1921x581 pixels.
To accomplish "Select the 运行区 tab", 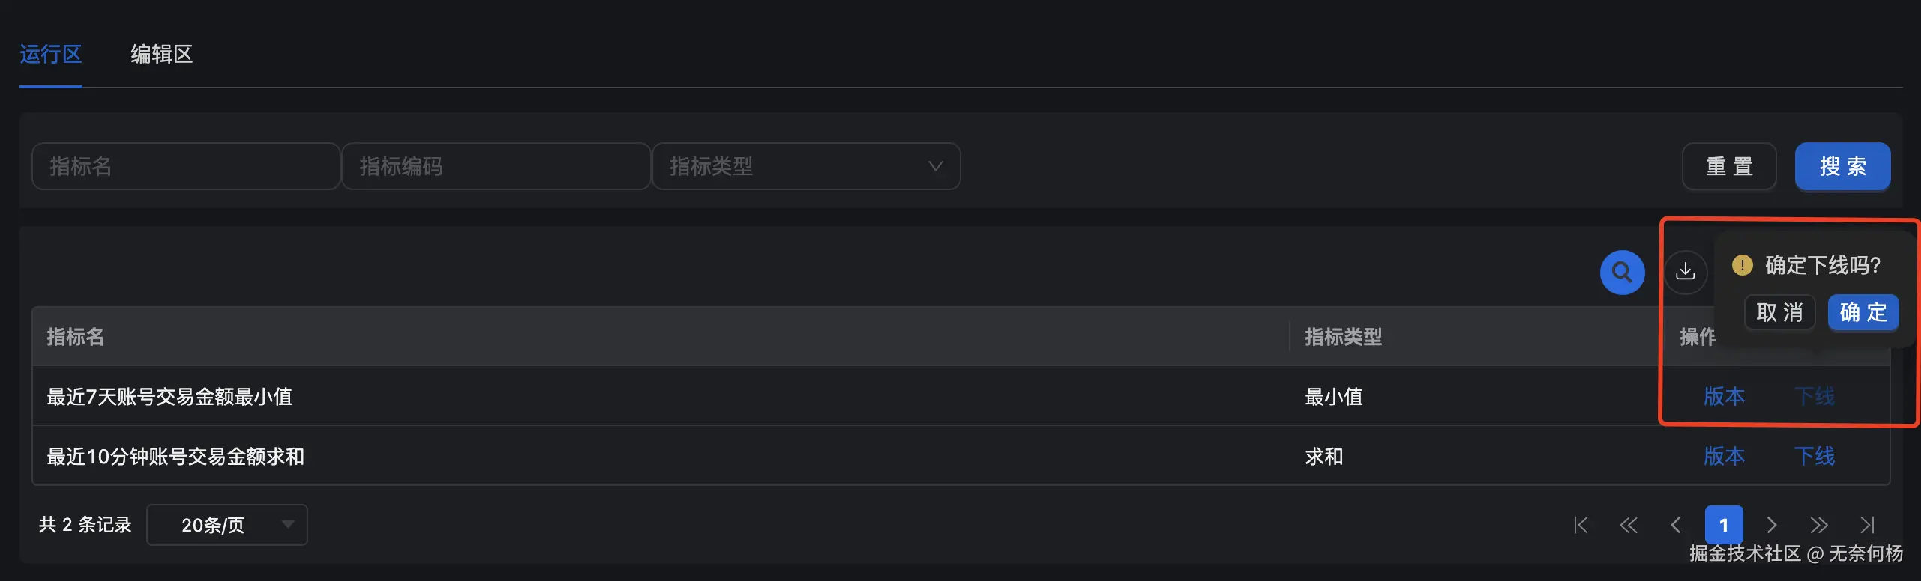I will pyautogui.click(x=51, y=55).
